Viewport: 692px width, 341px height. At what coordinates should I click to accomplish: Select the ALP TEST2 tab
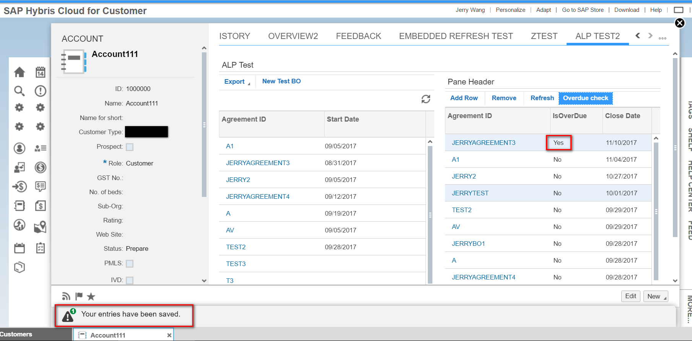tap(598, 36)
